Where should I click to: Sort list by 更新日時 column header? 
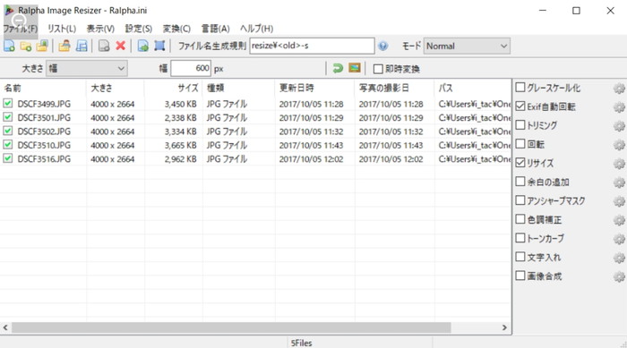[x=314, y=89]
